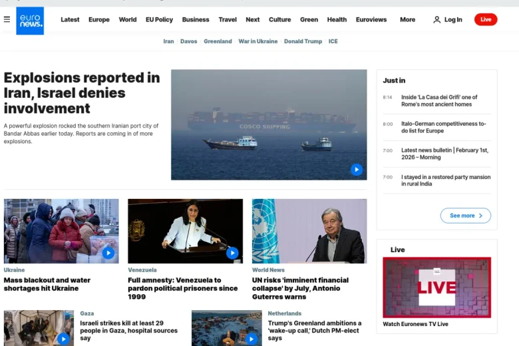
Task: Click the user profile icon beside Log In
Action: (x=436, y=19)
